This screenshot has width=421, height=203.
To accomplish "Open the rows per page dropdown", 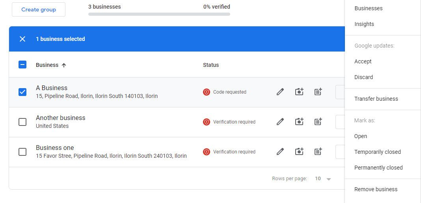I will (x=323, y=179).
